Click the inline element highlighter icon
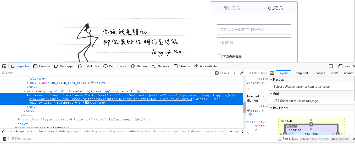355x144 pixels. [263, 83]
